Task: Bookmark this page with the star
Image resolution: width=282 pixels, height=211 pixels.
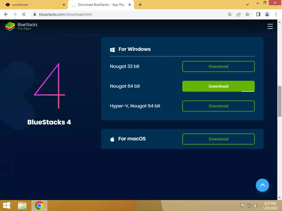Action: [x=247, y=14]
